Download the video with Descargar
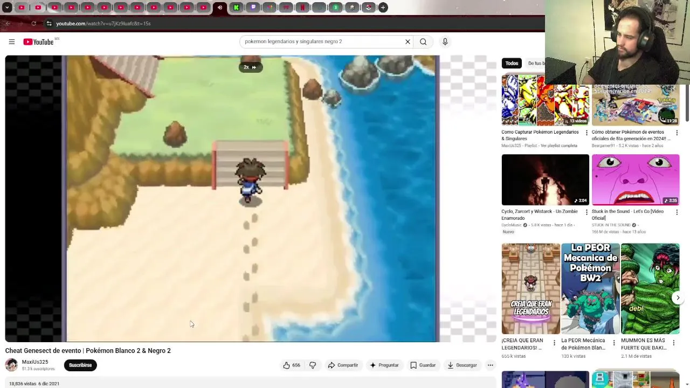This screenshot has width=690, height=388. 462,365
